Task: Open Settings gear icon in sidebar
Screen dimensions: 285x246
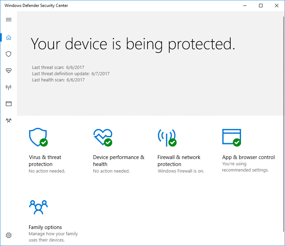Action: (9, 235)
